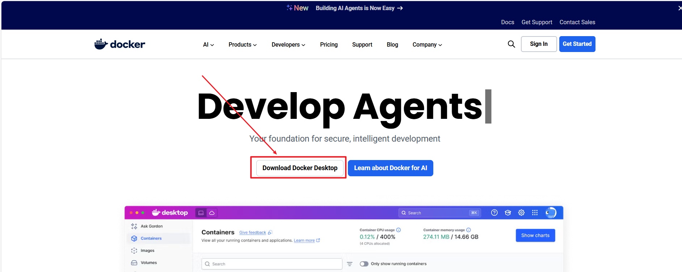Toggle Only show running containers switch

click(x=364, y=264)
